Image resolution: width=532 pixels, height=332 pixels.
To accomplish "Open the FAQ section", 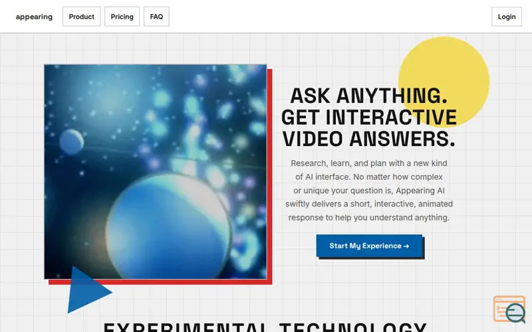I will (x=156, y=17).
